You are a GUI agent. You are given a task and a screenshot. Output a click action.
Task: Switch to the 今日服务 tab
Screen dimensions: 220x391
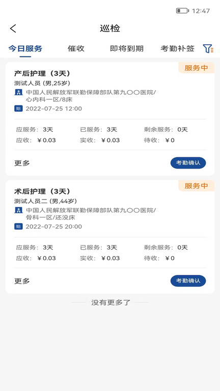[25, 48]
